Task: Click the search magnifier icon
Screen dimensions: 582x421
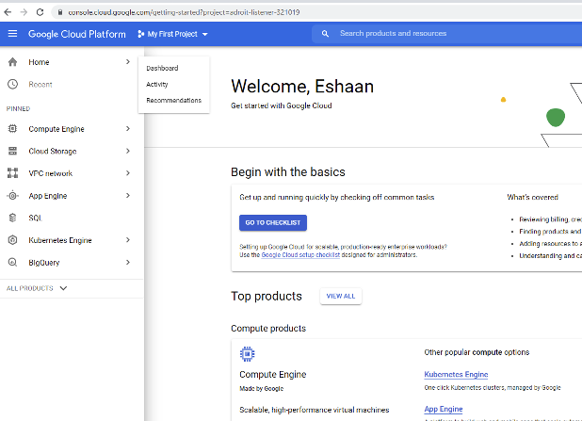Action: [x=325, y=34]
